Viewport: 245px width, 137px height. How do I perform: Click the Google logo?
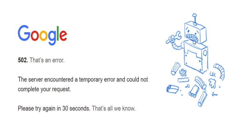pyautogui.click(x=42, y=35)
